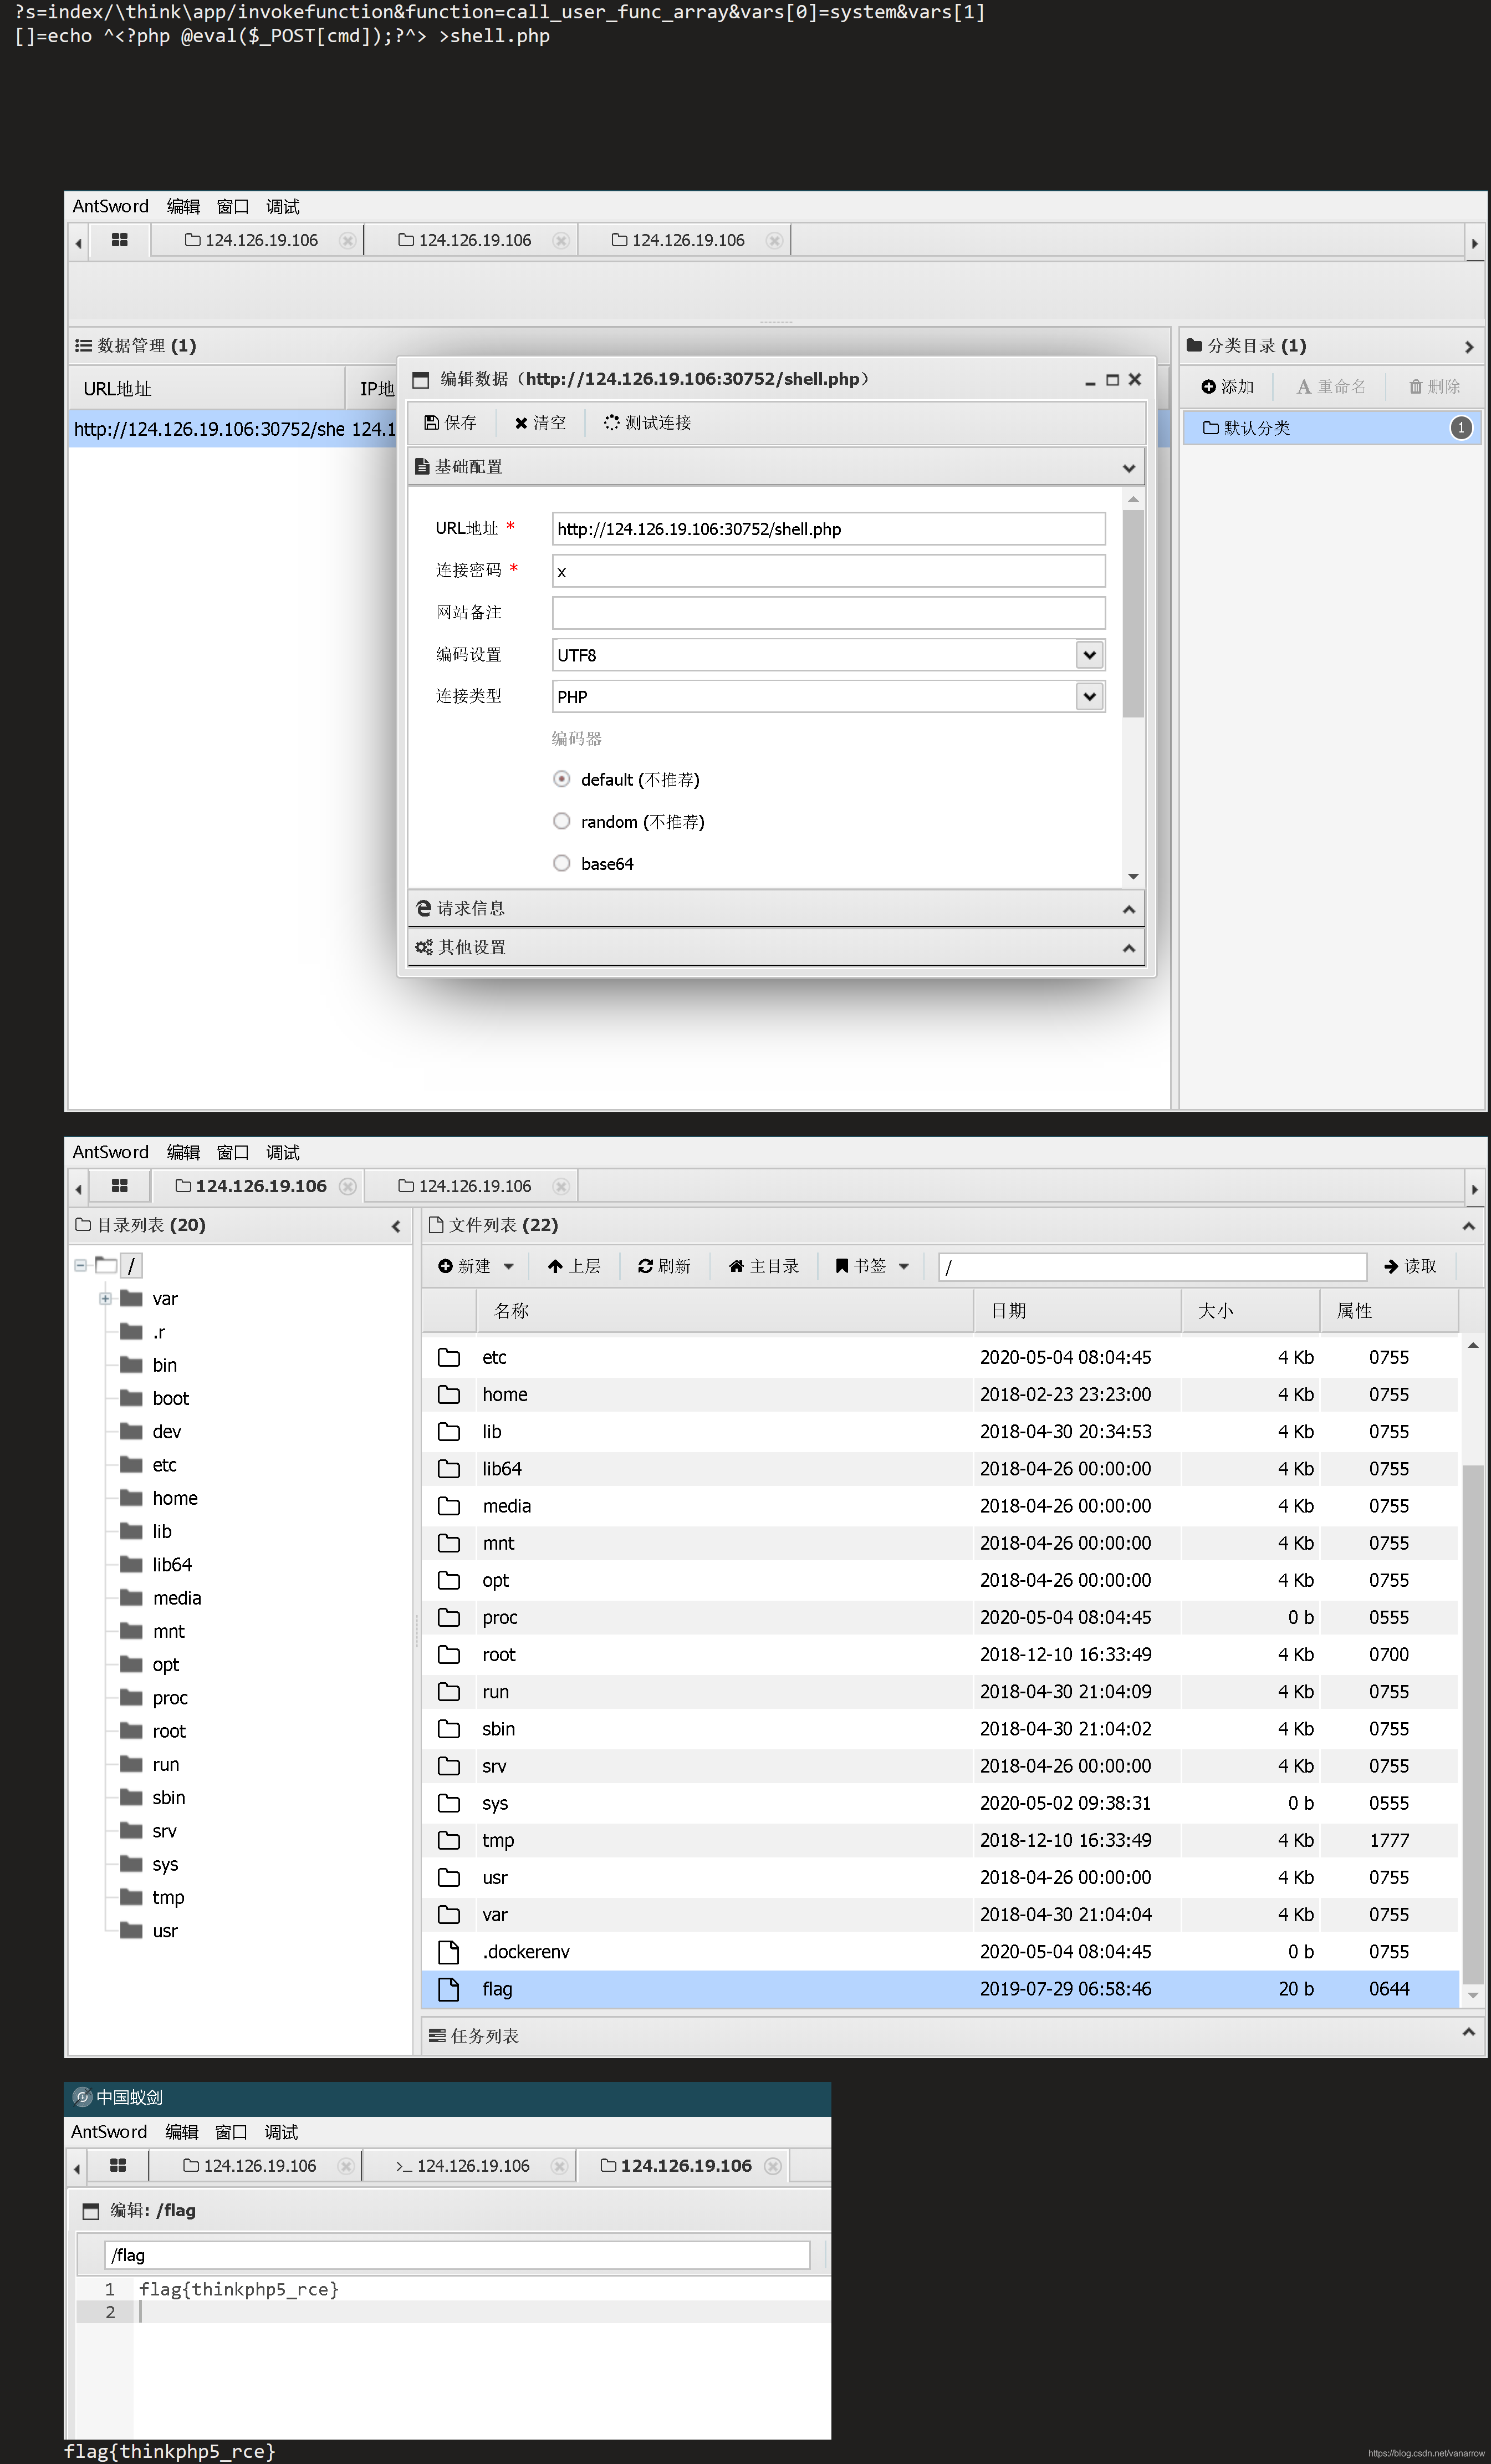Collapse the 目录列表 panel with left chevron
The height and width of the screenshot is (2464, 1491).
pyautogui.click(x=396, y=1226)
